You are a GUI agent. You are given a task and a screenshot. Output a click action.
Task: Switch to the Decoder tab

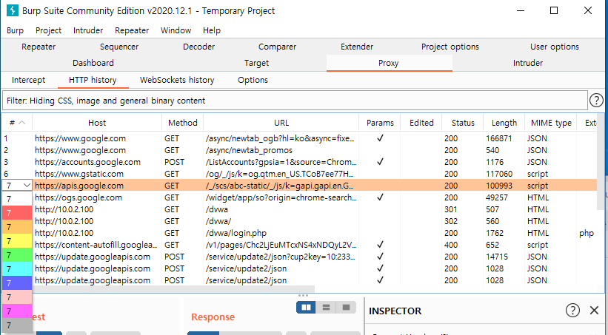(x=199, y=47)
